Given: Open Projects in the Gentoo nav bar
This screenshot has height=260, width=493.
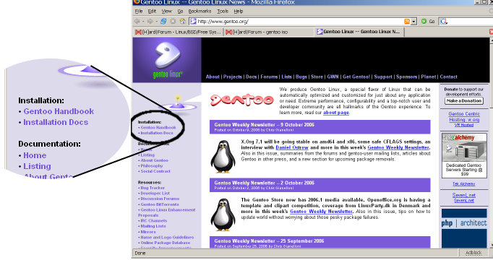Looking at the screenshot, I should [233, 77].
